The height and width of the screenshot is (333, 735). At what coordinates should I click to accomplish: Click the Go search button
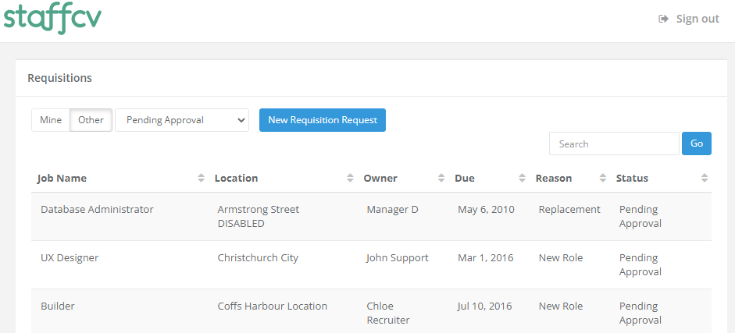[697, 143]
